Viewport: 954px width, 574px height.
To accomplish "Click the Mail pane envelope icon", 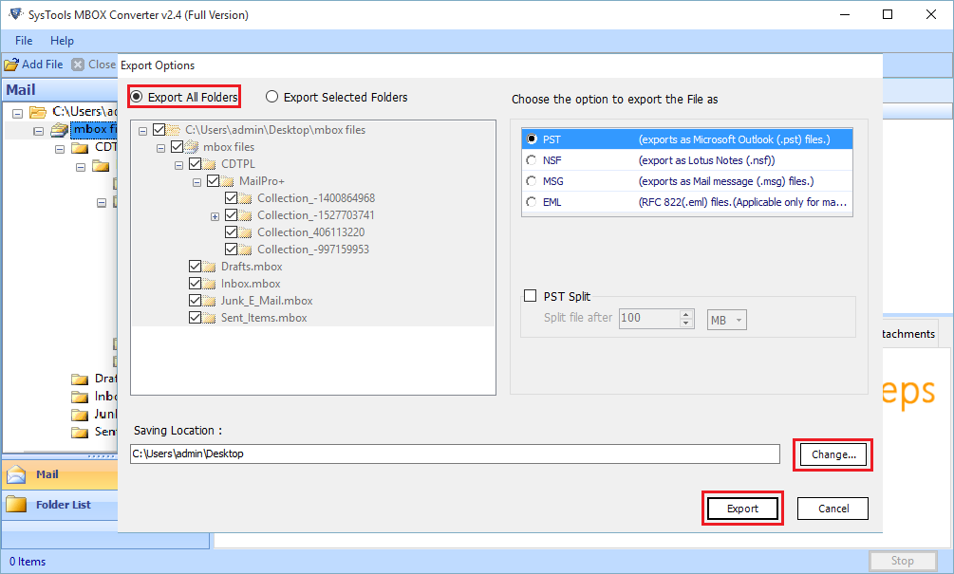I will (16, 474).
